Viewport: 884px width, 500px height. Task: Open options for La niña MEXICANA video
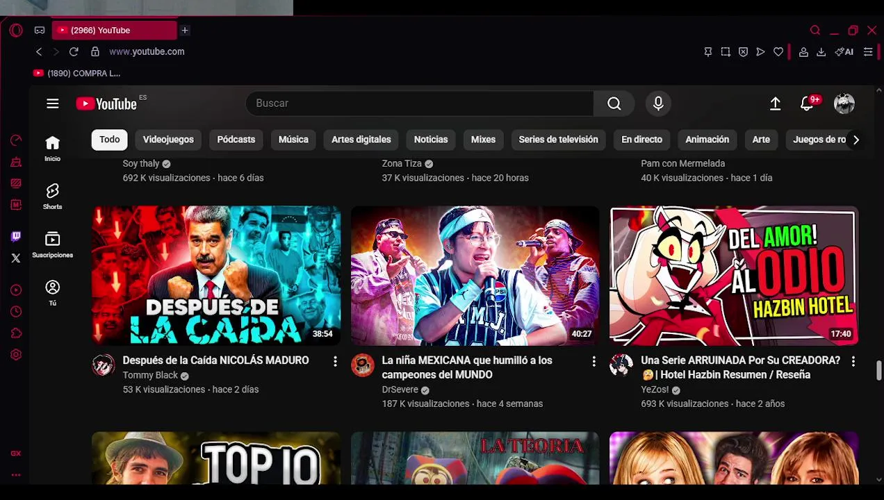pos(594,361)
